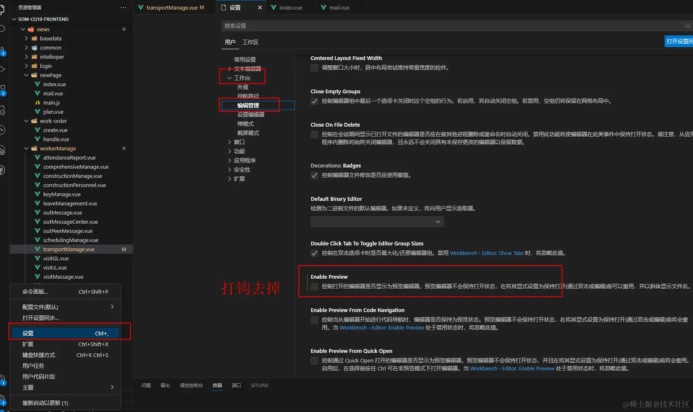Viewport: 693px width, 412px height.
Task: Check Enable Preview From Quick Open
Action: (x=314, y=360)
